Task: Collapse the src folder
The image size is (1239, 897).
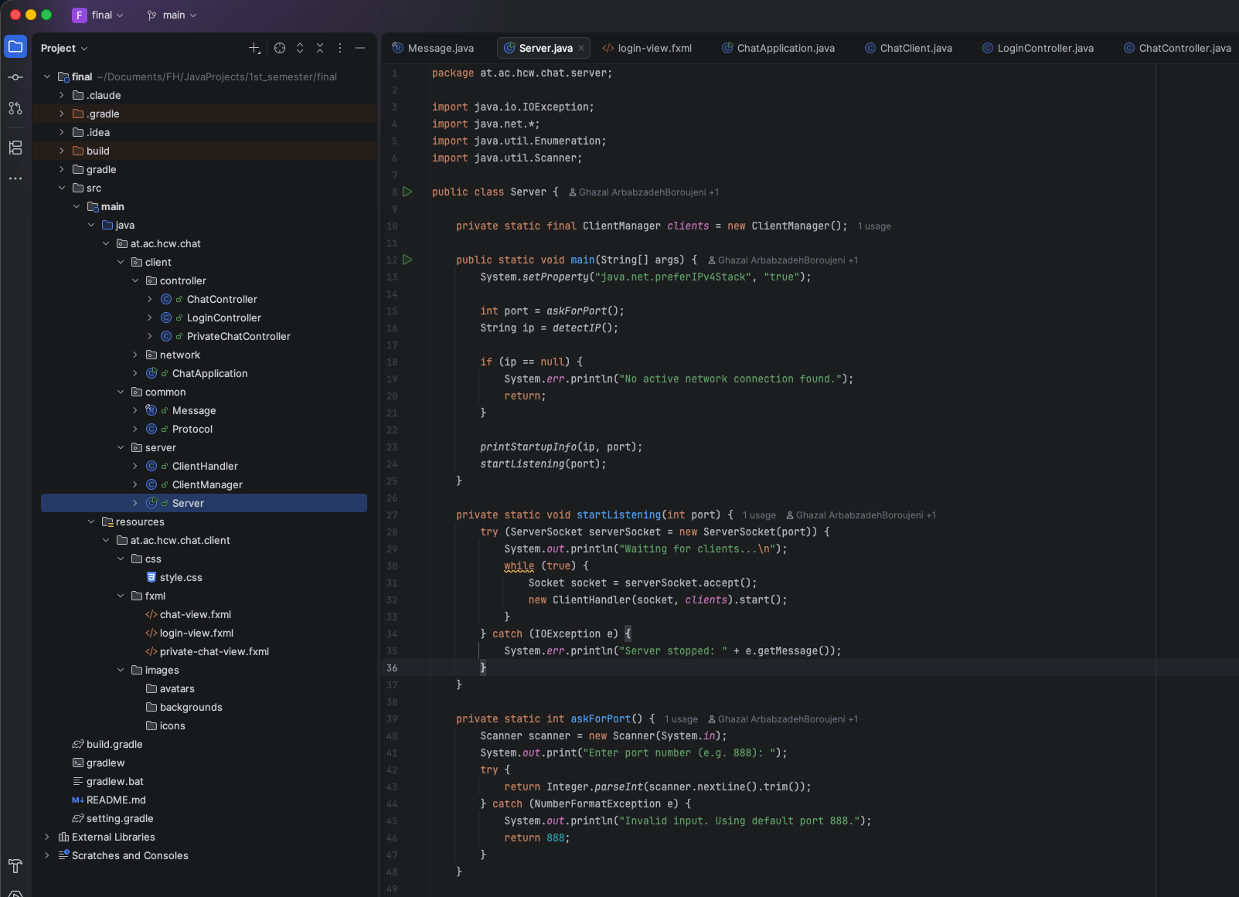Action: [62, 188]
